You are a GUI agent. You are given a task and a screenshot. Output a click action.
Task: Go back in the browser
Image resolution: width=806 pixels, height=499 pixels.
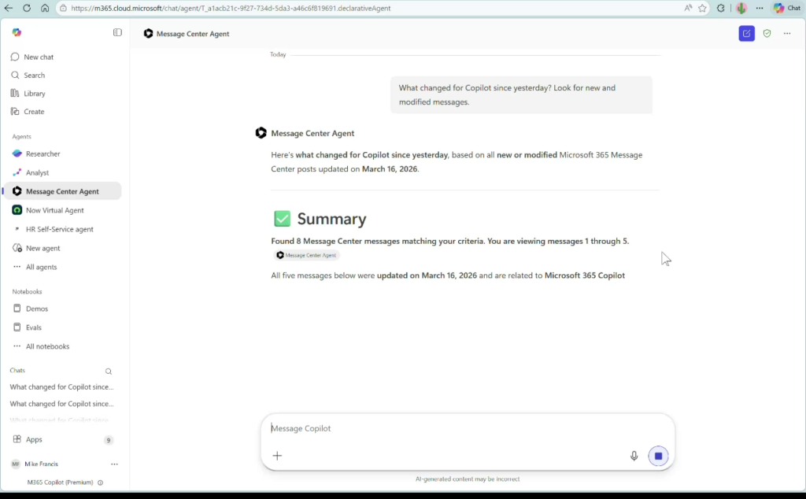click(x=9, y=8)
